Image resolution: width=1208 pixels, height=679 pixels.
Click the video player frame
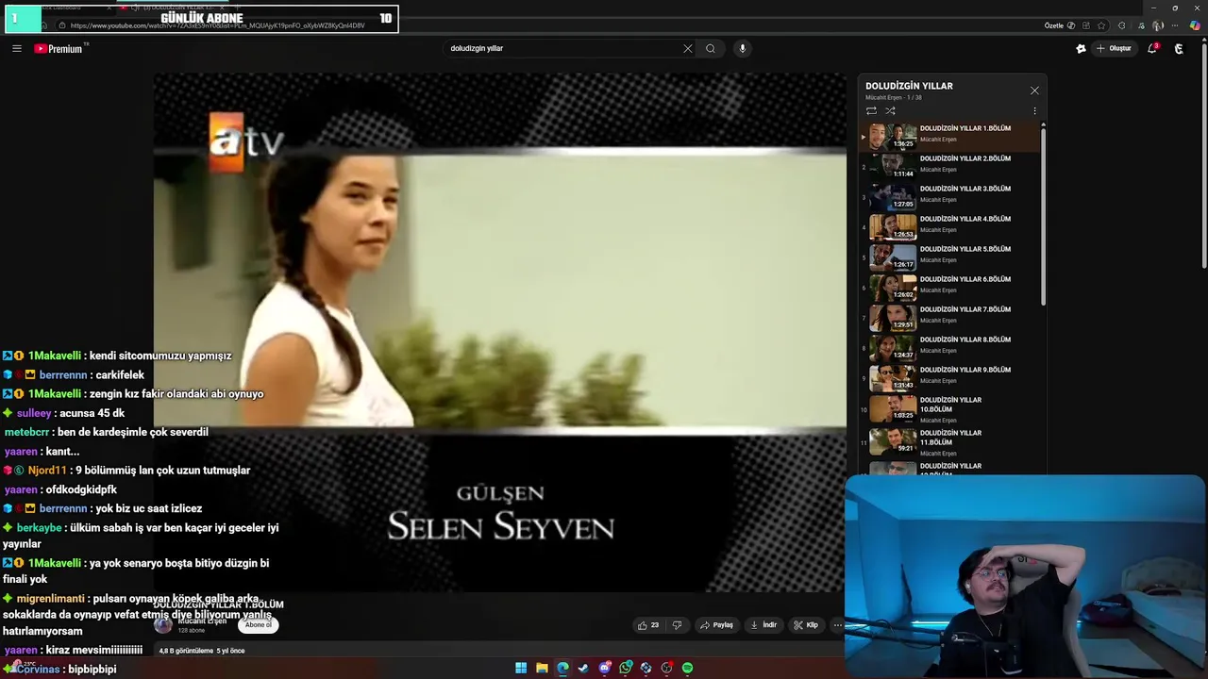click(x=500, y=333)
